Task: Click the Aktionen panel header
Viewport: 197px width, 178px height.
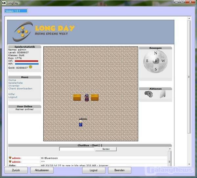Action: click(x=155, y=89)
